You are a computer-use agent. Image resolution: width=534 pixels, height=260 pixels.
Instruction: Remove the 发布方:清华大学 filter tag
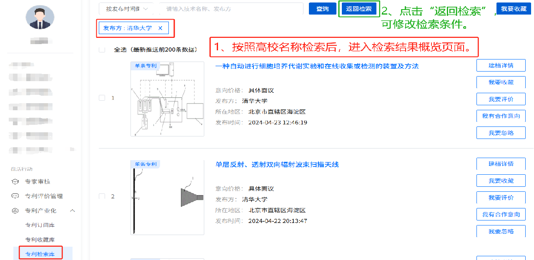[160, 28]
